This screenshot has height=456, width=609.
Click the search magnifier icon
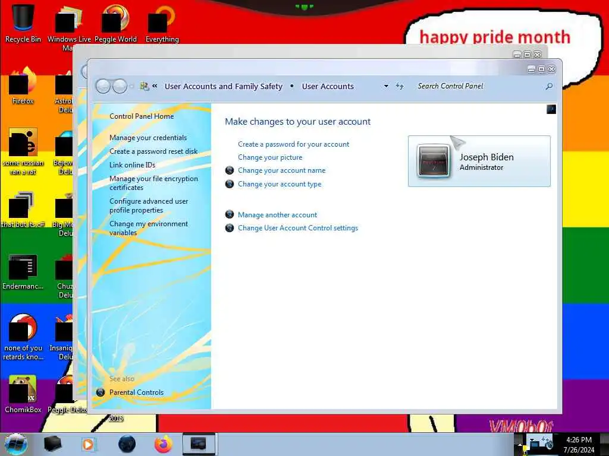point(549,86)
